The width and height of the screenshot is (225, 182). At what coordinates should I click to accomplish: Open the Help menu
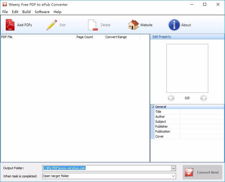(57, 12)
